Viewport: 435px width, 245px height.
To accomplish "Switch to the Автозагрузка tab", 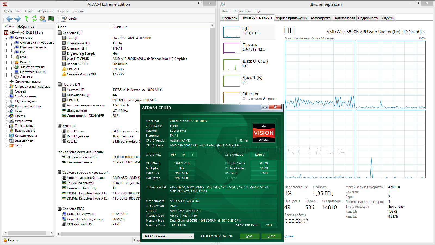I will point(321,18).
